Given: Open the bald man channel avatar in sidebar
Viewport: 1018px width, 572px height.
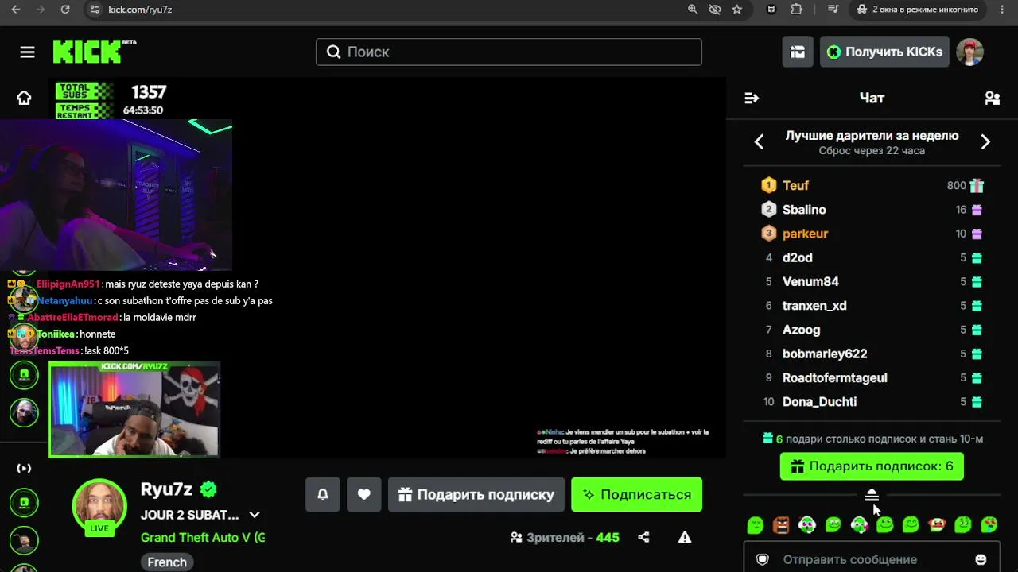Looking at the screenshot, I should (24, 412).
